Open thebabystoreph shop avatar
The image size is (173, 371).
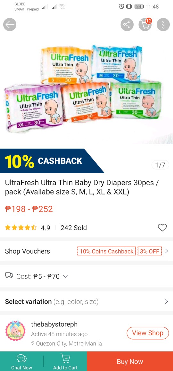[16, 331]
